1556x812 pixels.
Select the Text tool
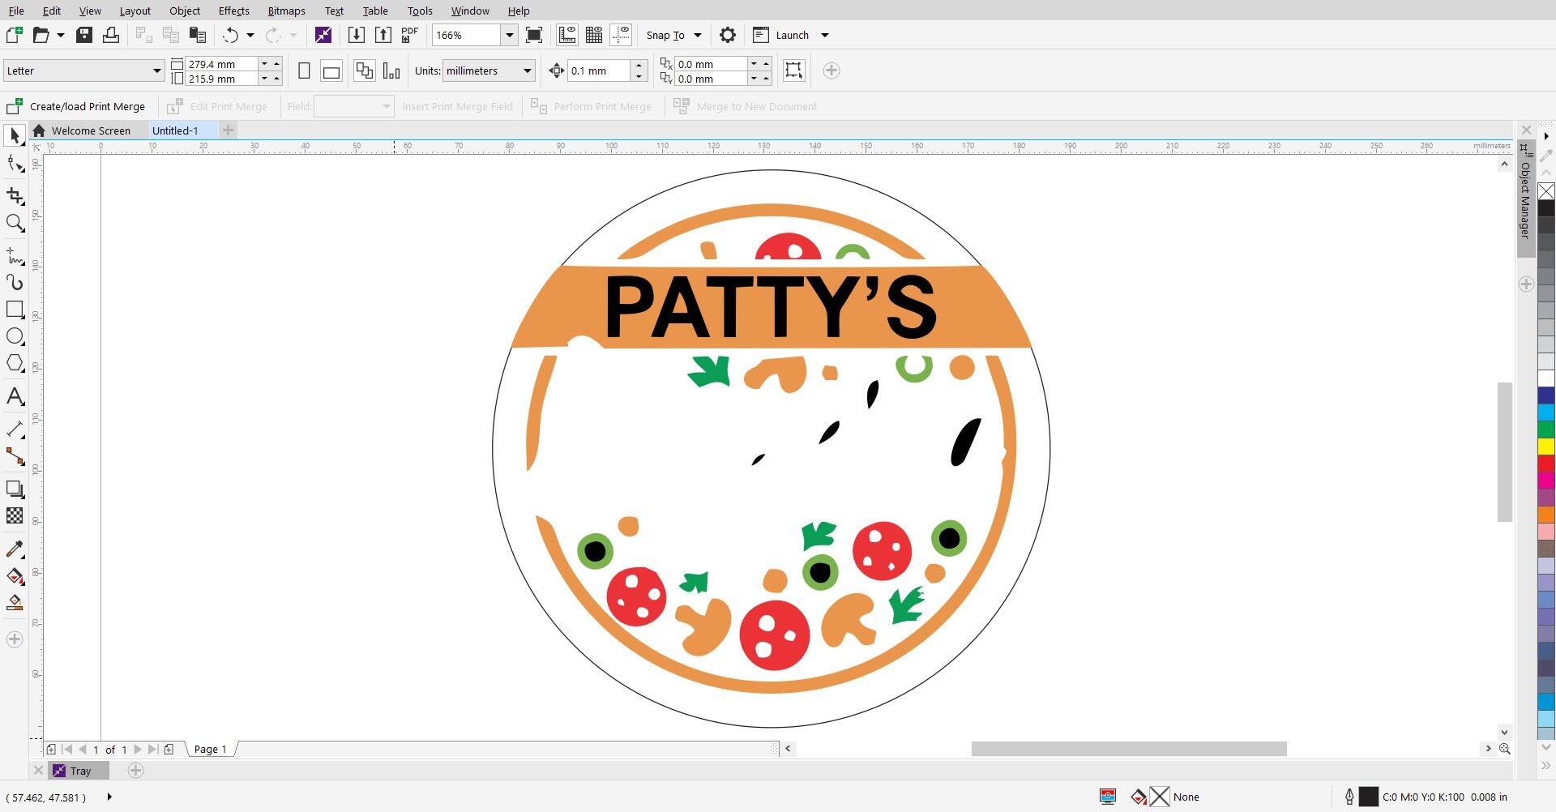[x=14, y=396]
